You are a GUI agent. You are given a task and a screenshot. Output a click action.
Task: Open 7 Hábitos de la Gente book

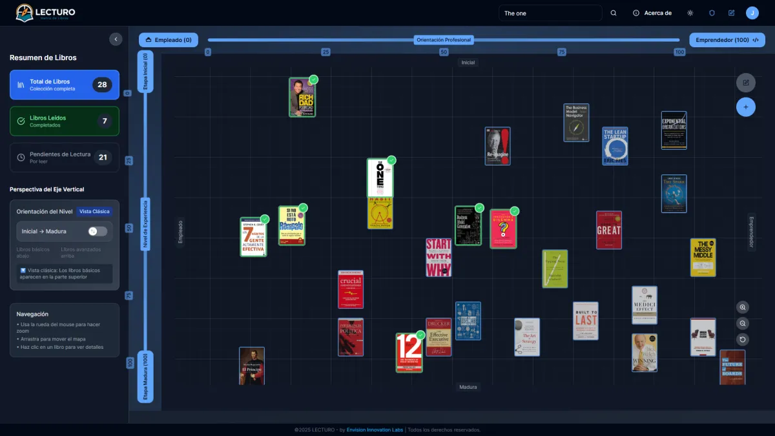[253, 237]
